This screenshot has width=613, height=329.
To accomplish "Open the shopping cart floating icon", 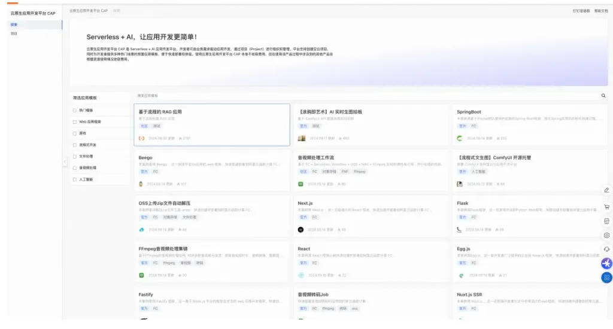I will pos(606,207).
